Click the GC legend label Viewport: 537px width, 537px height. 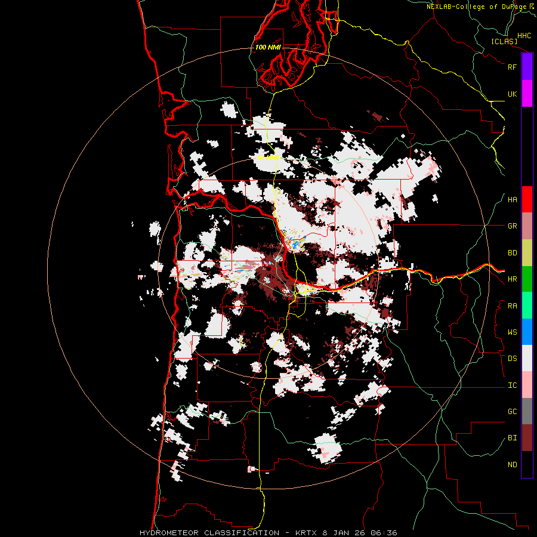coord(512,412)
